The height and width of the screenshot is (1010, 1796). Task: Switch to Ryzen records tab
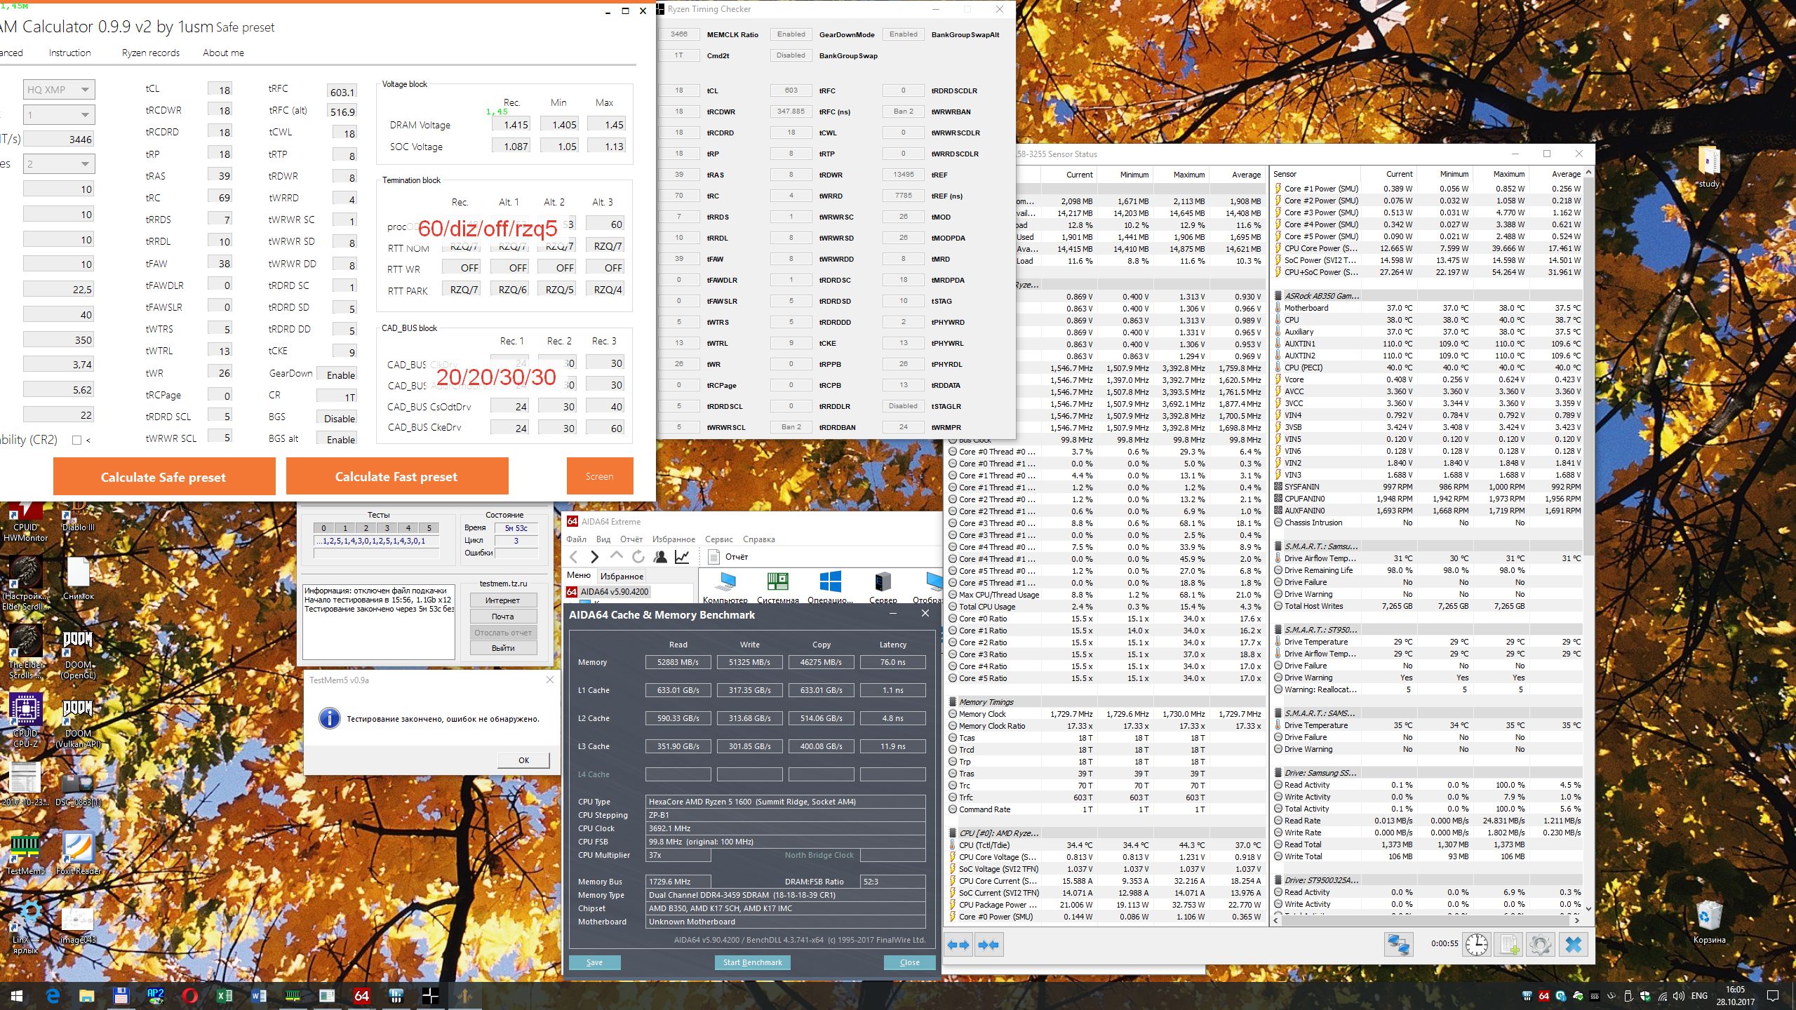[x=150, y=53]
